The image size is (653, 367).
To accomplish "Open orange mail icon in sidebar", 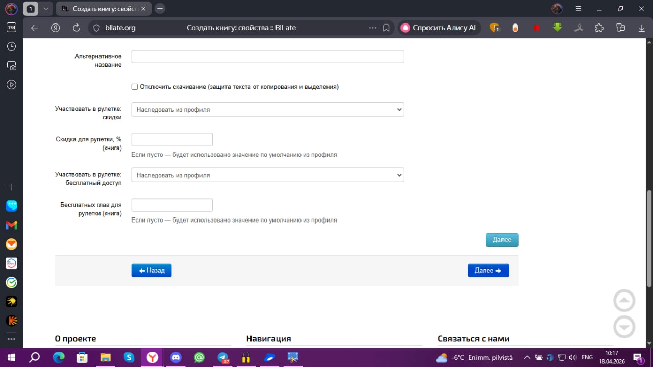I will point(11,244).
